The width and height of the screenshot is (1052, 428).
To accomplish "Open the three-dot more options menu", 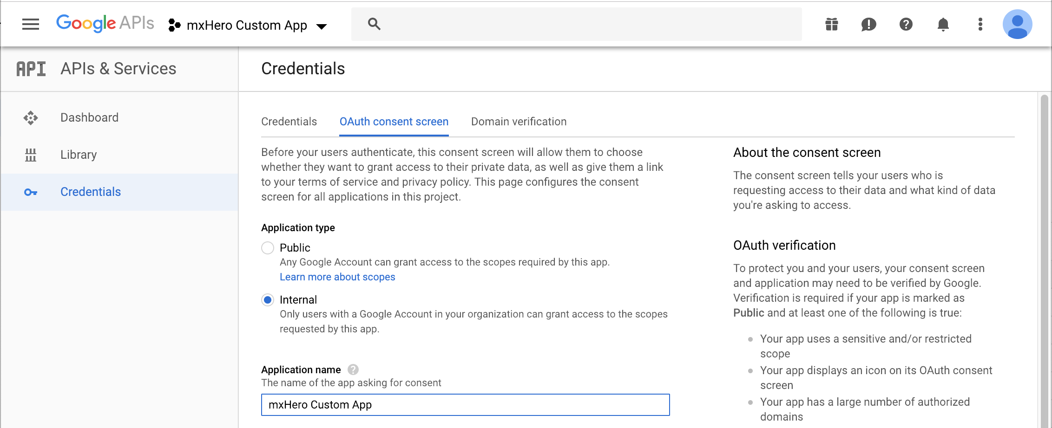I will pyautogui.click(x=980, y=24).
